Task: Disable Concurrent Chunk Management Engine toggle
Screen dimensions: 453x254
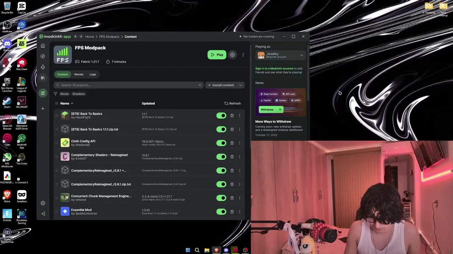Action: click(x=221, y=198)
